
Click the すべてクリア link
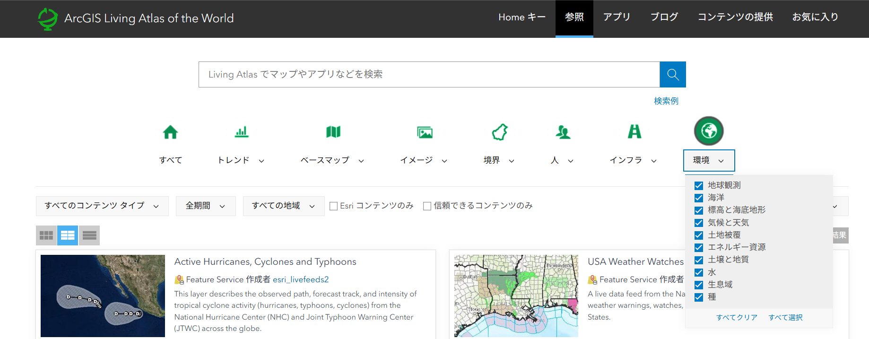pos(737,317)
